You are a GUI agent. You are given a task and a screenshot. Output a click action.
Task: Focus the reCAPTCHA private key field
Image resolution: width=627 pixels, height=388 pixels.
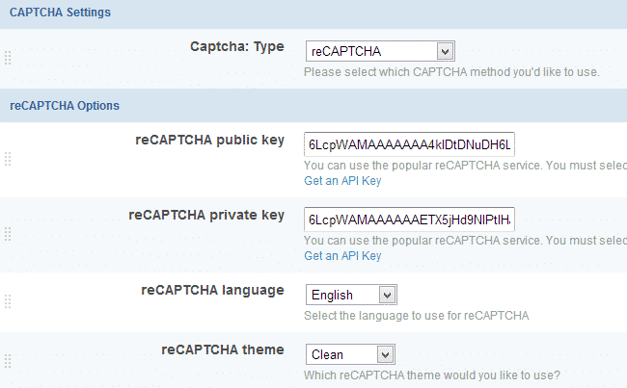click(409, 220)
